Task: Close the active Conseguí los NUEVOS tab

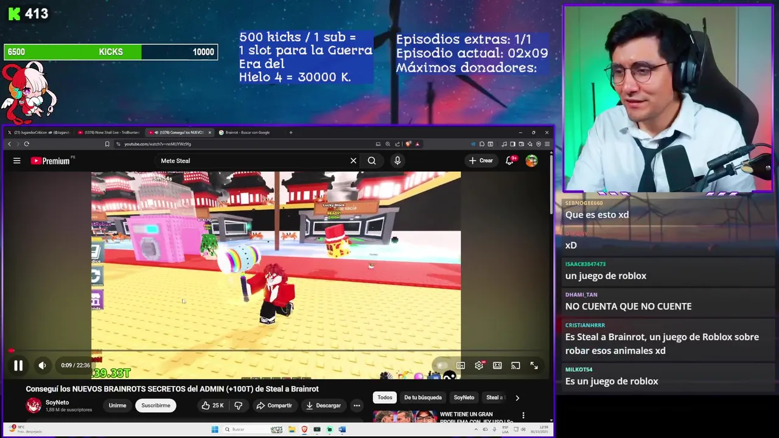Action: [210, 132]
